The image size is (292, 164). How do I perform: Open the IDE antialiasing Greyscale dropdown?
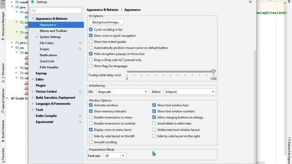tap(122, 92)
